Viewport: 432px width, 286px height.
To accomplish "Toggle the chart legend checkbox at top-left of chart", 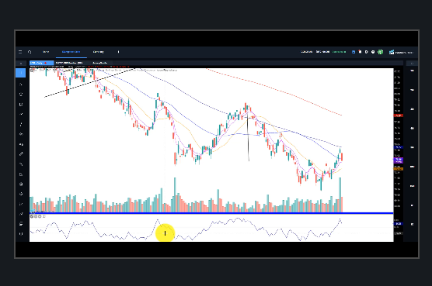I will pos(32,71).
